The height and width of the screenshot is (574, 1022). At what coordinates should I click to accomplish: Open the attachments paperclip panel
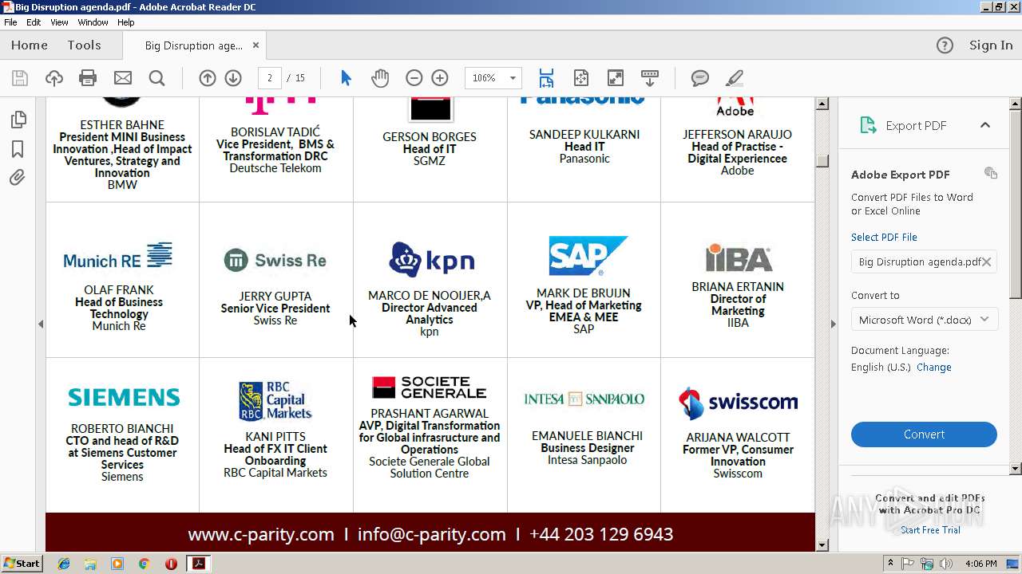[18, 177]
